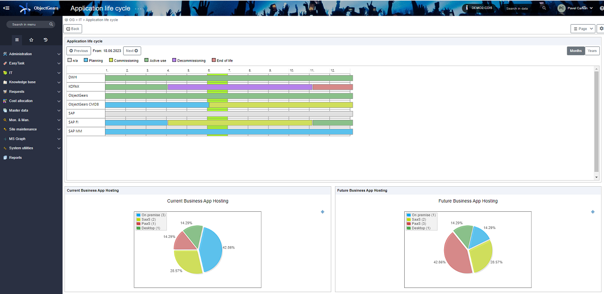Click the PC user avatar
The height and width of the screenshot is (294, 604).
click(561, 8)
